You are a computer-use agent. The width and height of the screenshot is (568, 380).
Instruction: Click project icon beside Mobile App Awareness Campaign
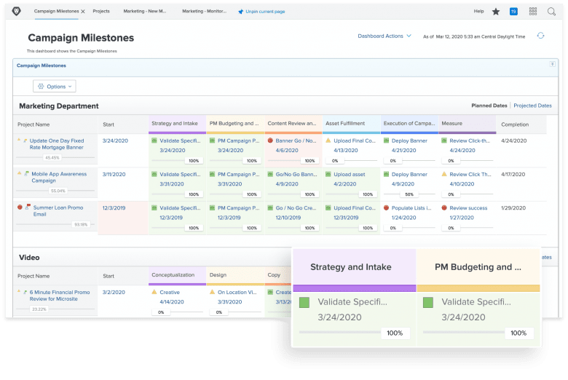point(26,173)
